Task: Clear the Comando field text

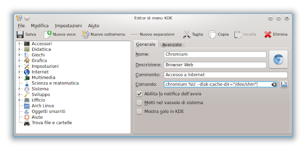Action: coord(274,84)
